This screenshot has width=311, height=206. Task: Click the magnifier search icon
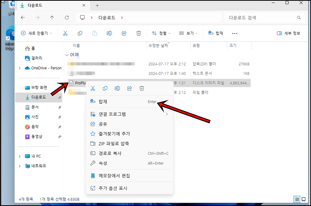tap(299, 18)
